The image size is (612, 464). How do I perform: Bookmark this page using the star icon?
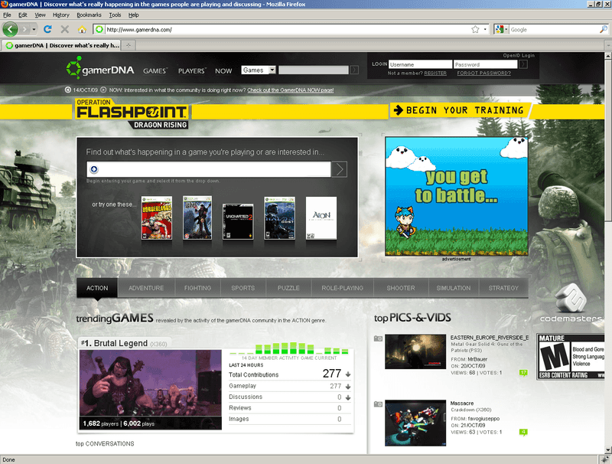475,29
